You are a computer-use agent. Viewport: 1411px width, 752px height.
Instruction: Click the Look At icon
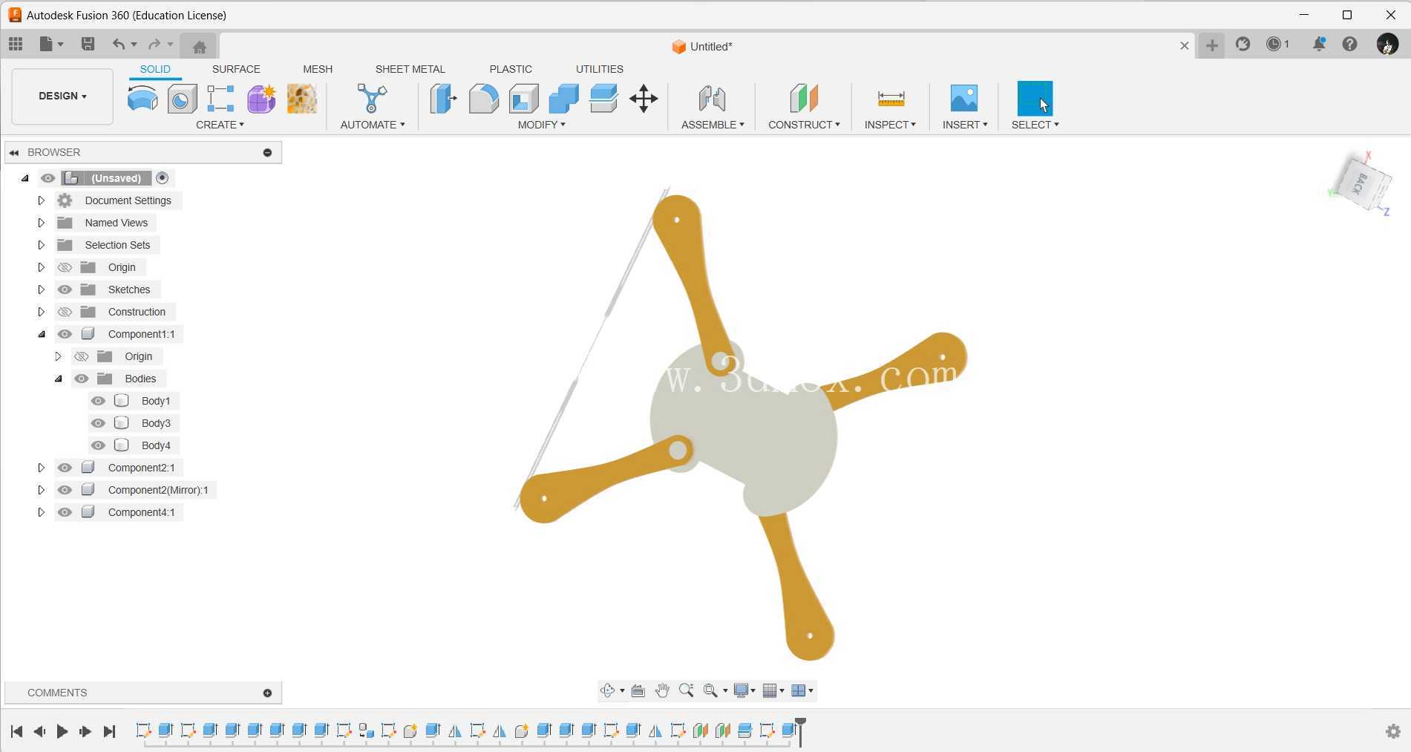[638, 690]
